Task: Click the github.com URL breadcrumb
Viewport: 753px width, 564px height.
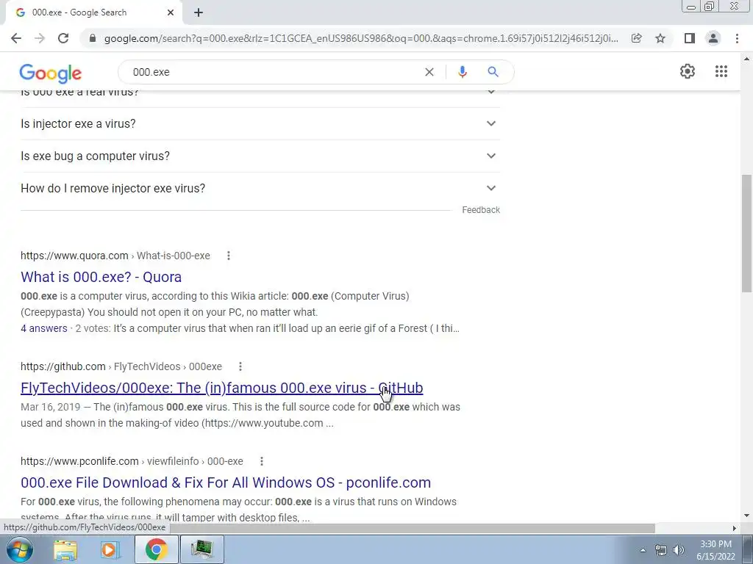Action: [121, 366]
